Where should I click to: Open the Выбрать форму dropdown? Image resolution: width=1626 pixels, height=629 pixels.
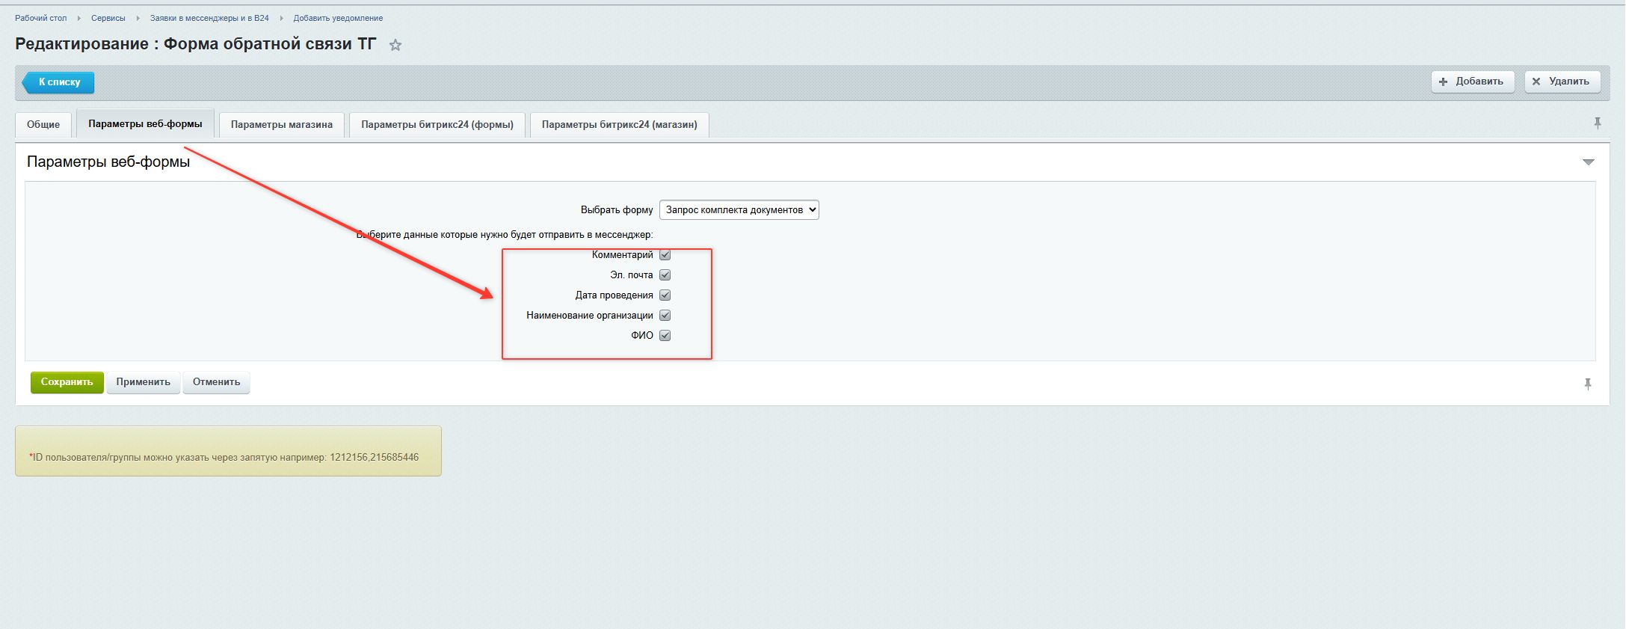pos(739,210)
